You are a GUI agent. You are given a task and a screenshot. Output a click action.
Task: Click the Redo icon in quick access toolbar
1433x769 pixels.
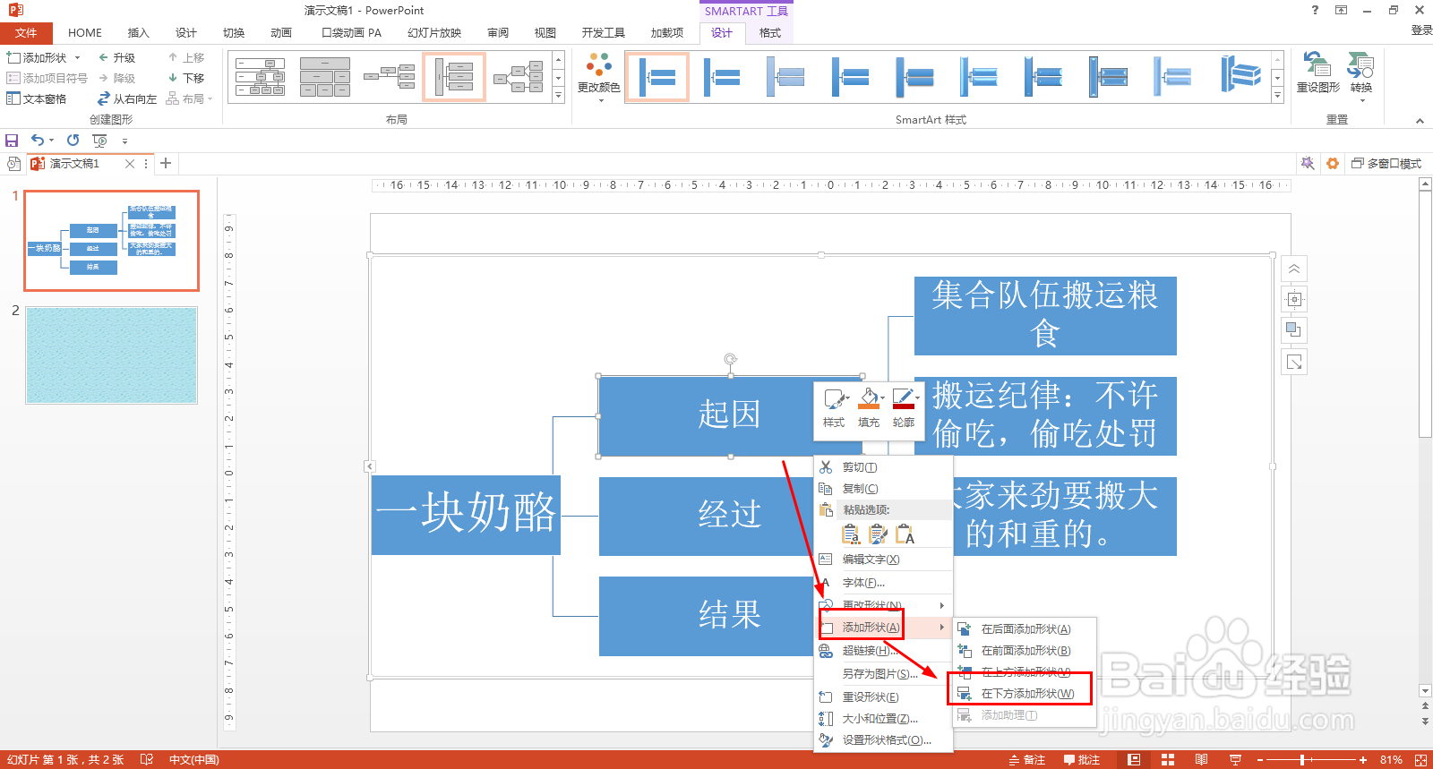pyautogui.click(x=73, y=140)
